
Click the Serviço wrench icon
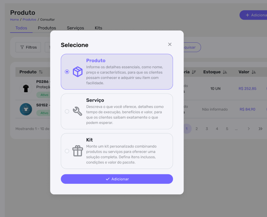pos(77,111)
